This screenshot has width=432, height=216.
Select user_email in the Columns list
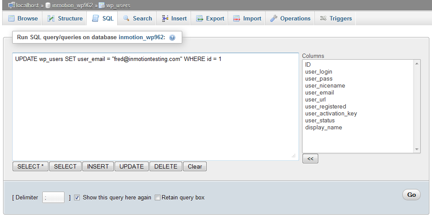pyautogui.click(x=320, y=93)
